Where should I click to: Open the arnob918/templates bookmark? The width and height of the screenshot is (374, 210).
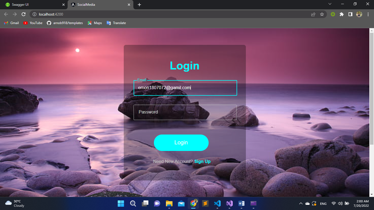pyautogui.click(x=65, y=23)
